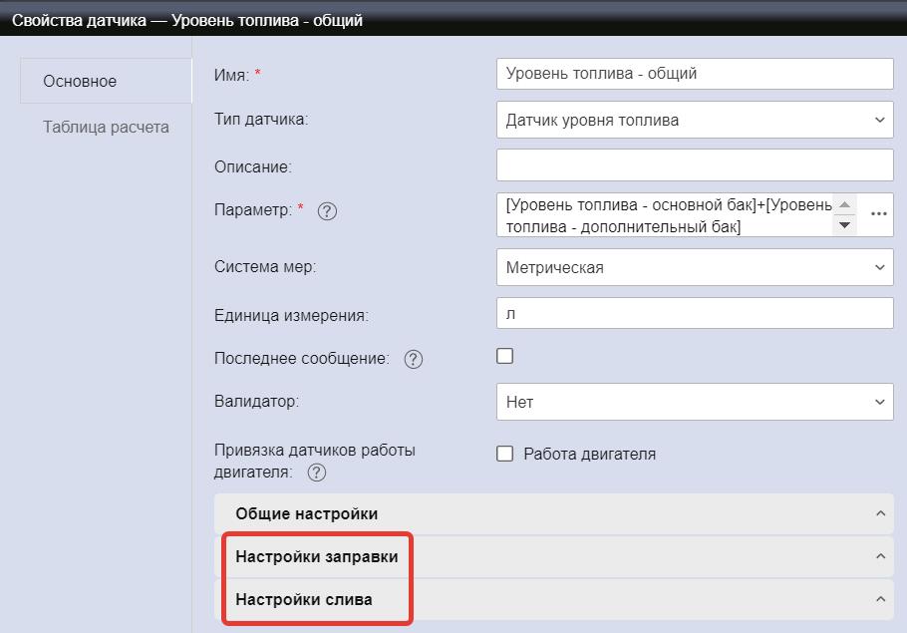
Task: Toggle the Настройки заправки section chevron
Action: [880, 557]
